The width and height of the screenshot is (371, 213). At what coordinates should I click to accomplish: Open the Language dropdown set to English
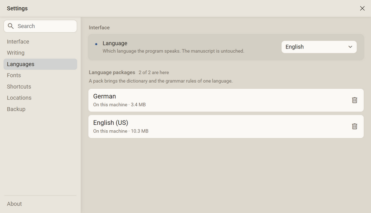click(319, 47)
